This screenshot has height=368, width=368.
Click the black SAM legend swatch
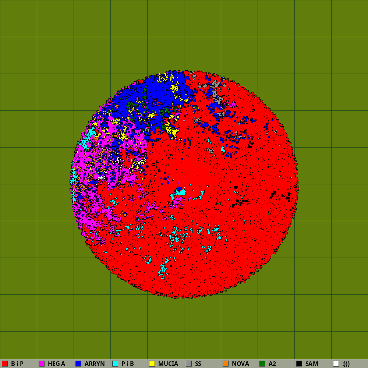[299, 364]
